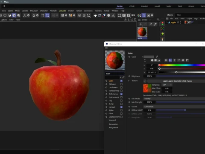Open Material Manager hamburger menu
Image resolution: width=205 pixels, height=154 pixels.
[139, 20]
